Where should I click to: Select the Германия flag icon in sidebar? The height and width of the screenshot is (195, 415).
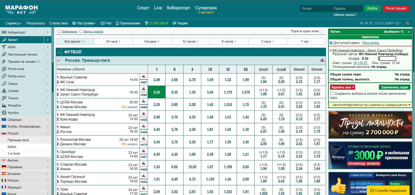click(x=4, y=167)
